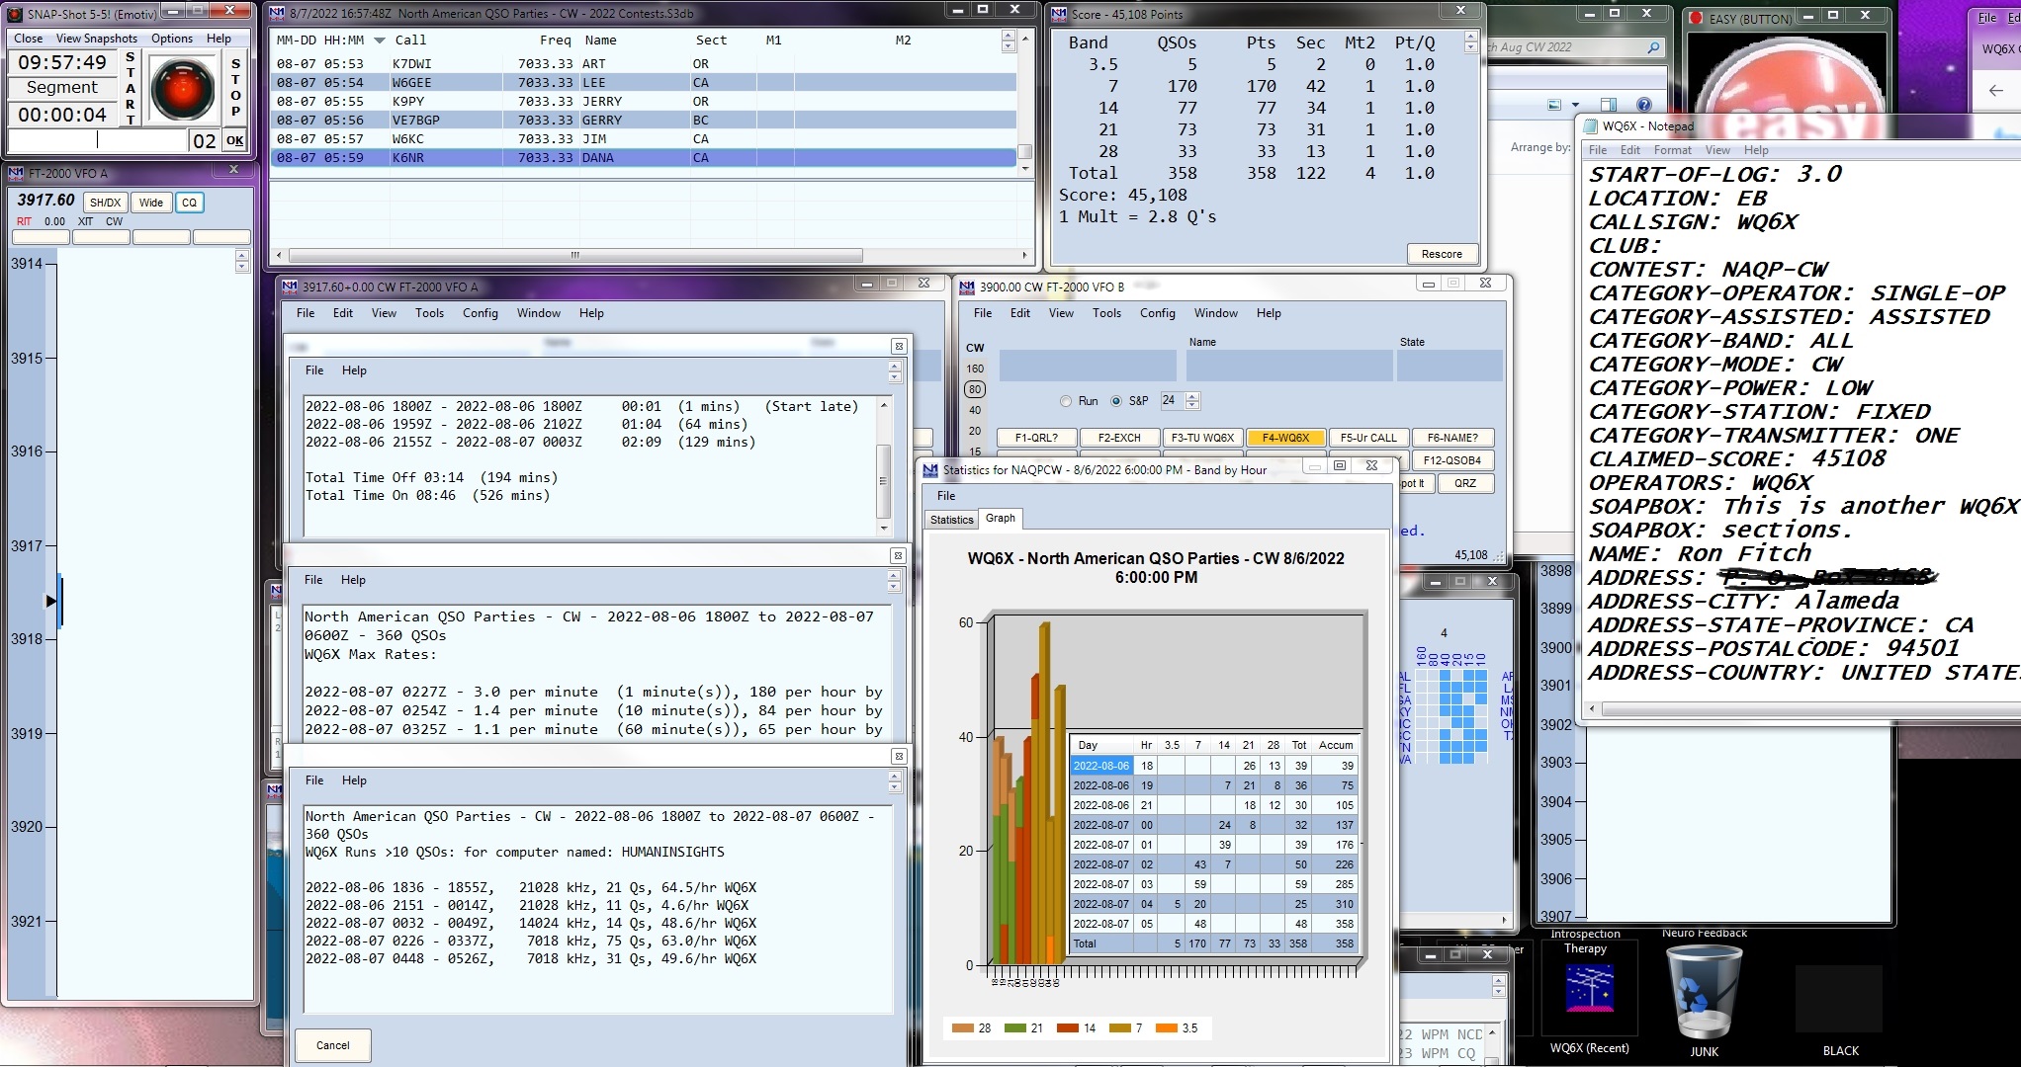Open Format menu in Notepad

(x=1673, y=150)
